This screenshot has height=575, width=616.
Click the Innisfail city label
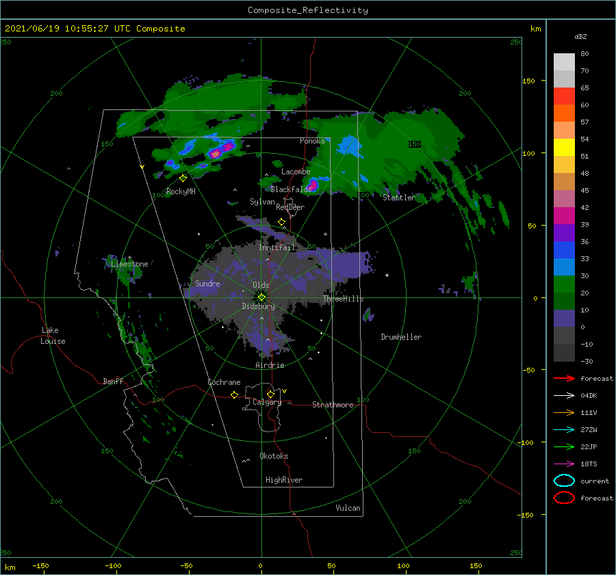[277, 248]
